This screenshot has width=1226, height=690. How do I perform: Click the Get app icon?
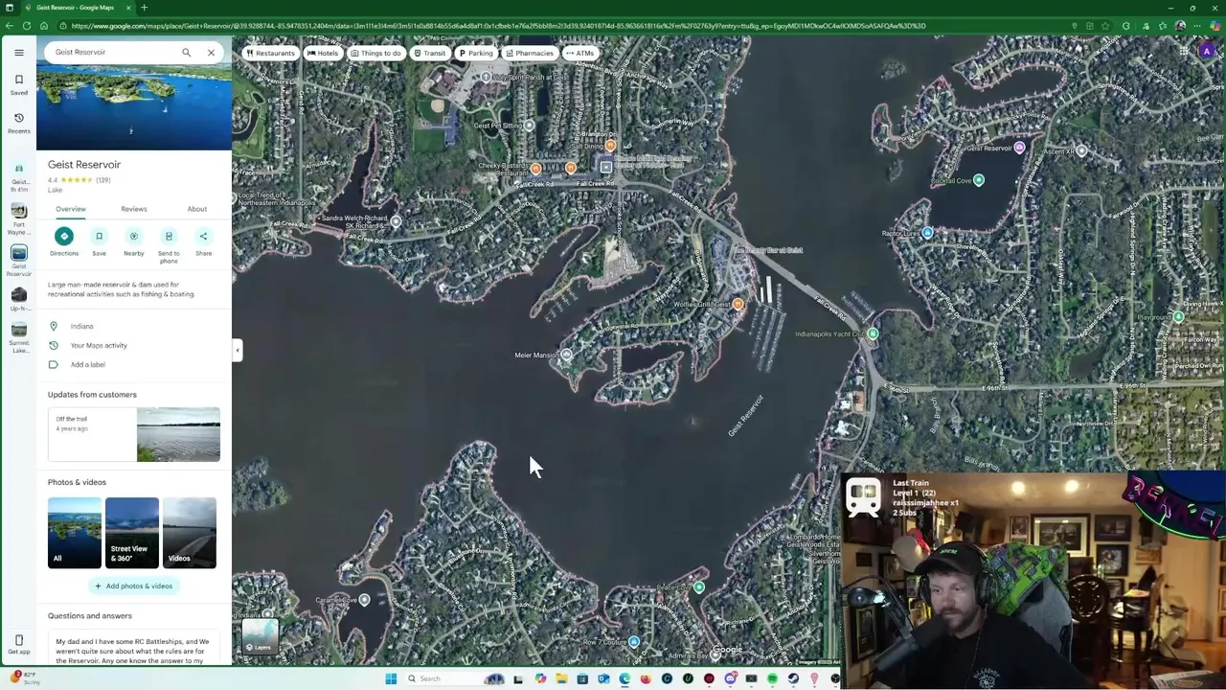[x=18, y=644]
